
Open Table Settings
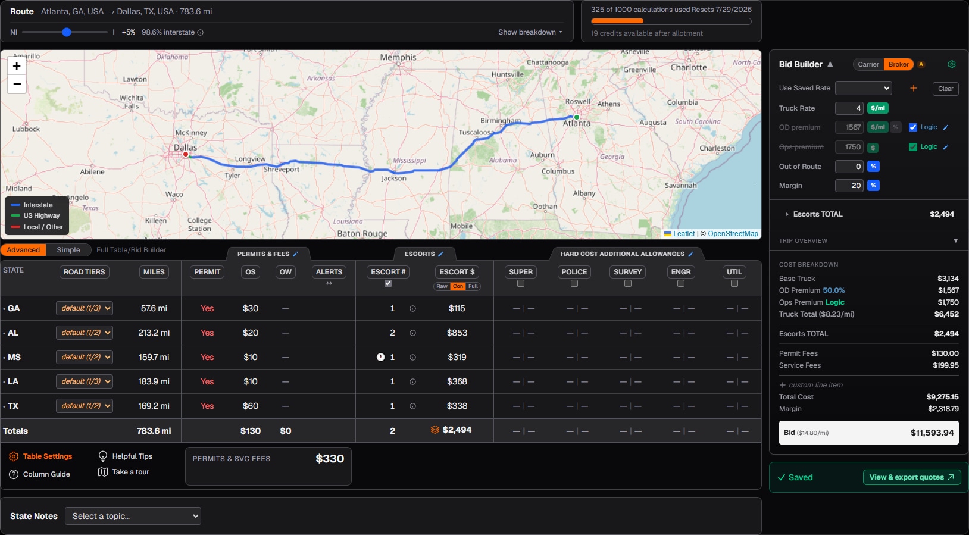[x=40, y=456]
